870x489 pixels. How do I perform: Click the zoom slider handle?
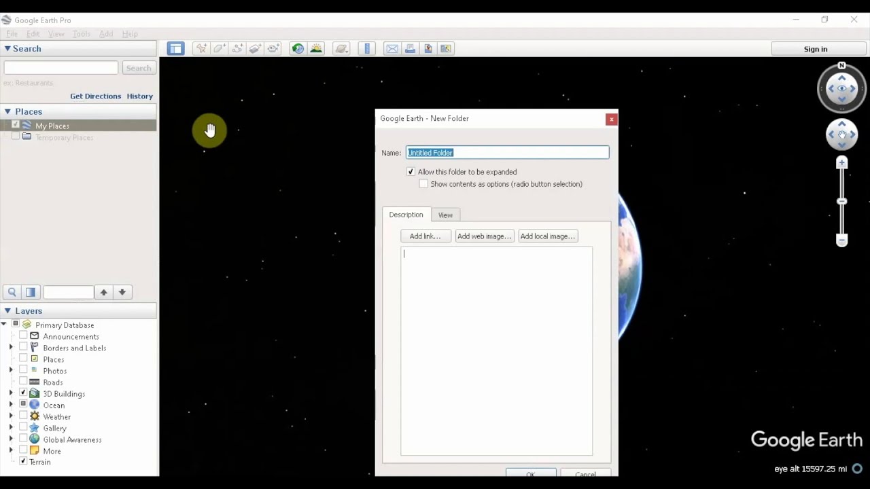pyautogui.click(x=841, y=201)
